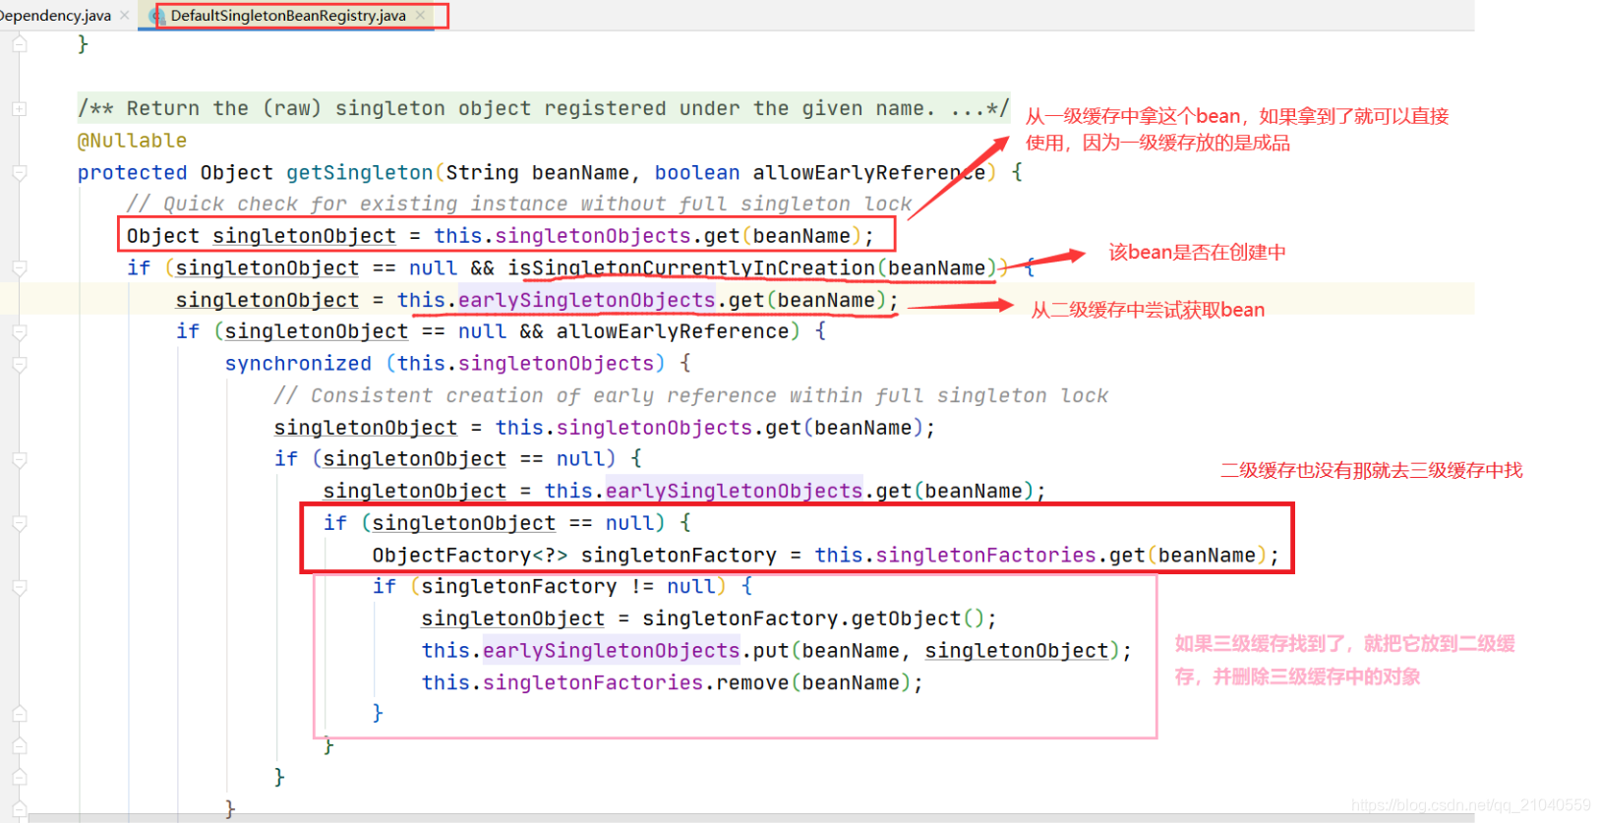Click fold-end marker on the top closing brace line
Image resolution: width=1600 pixels, height=823 pixels.
(x=19, y=44)
